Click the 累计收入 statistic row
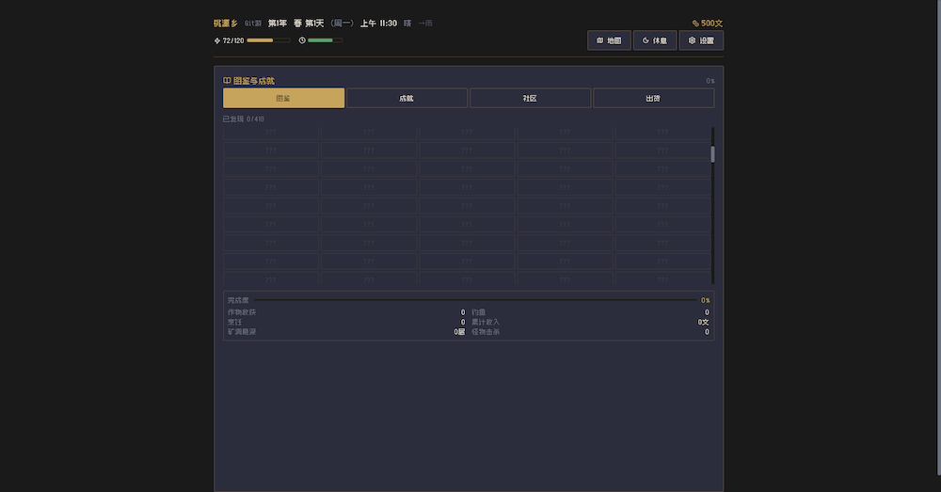This screenshot has width=941, height=492. pyautogui.click(x=590, y=322)
